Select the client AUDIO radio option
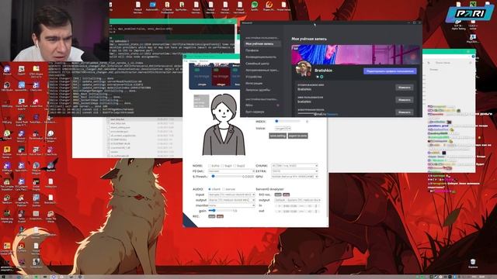 pyautogui.click(x=210, y=189)
